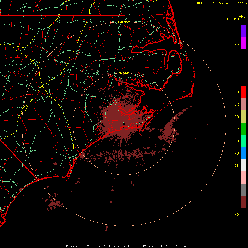248x248 pixels.
Task: Click the BD legend label
Action: pos(236,117)
